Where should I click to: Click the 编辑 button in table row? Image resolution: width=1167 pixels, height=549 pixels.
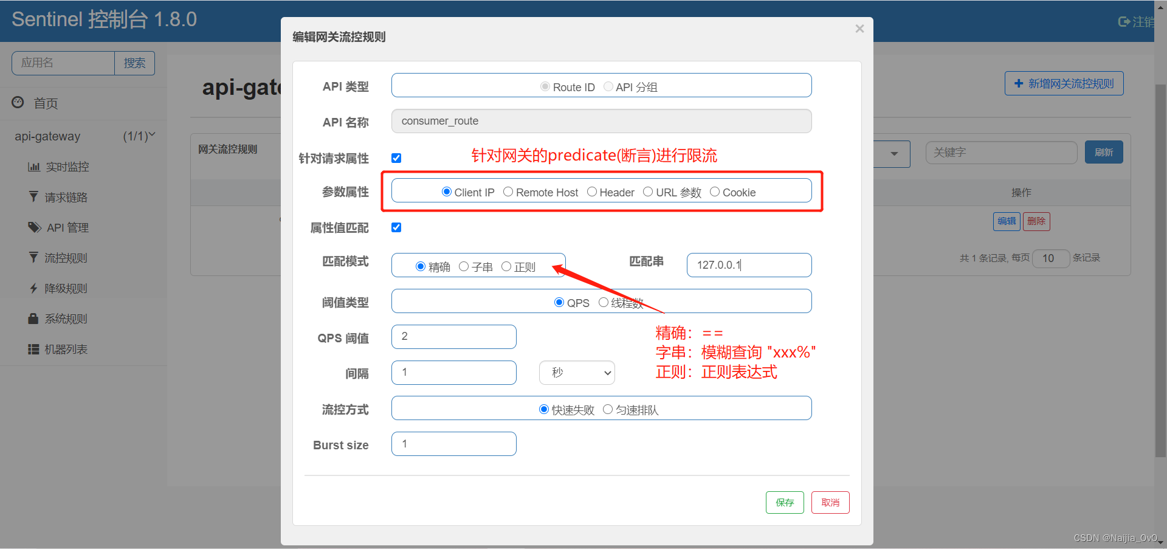click(1007, 221)
